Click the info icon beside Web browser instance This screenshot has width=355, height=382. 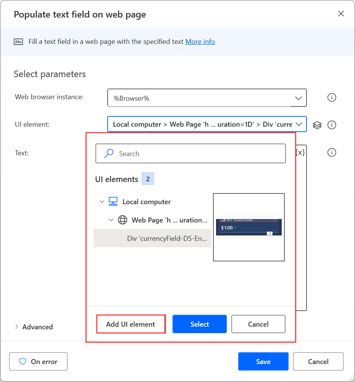[x=331, y=97]
